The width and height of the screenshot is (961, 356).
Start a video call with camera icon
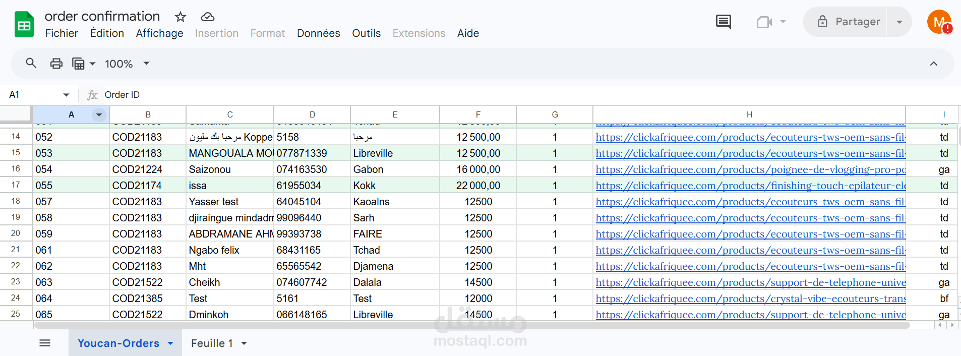click(x=764, y=22)
